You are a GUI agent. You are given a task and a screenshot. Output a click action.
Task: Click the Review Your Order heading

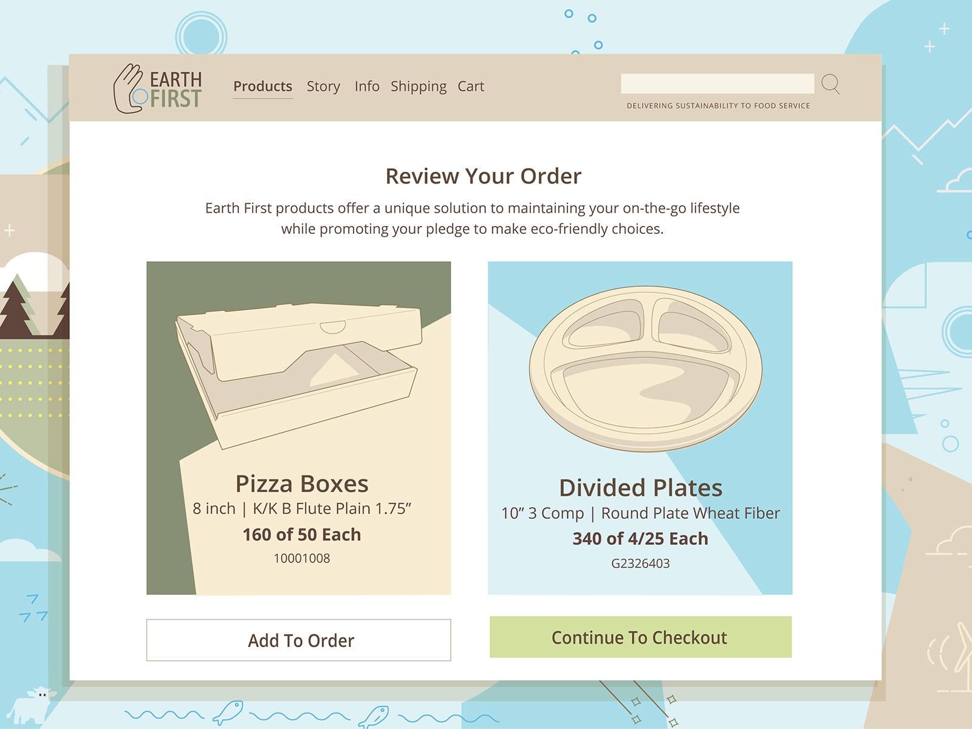click(x=484, y=176)
